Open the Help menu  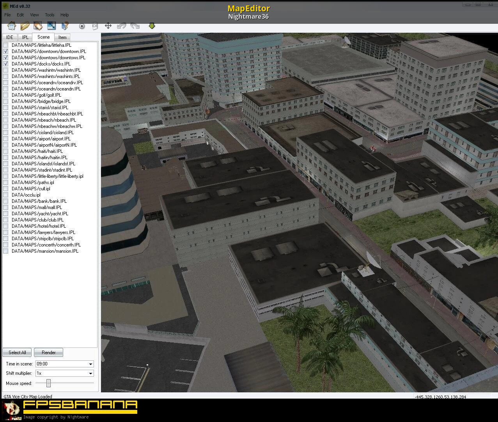(65, 15)
